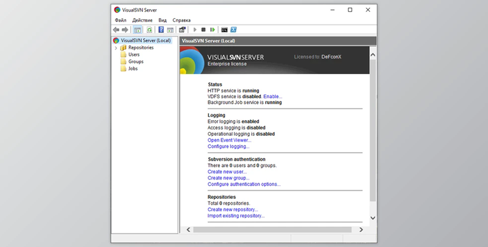The height and width of the screenshot is (247, 488).
Task: Click 'Access logging is disabled' text
Action: [237, 127]
